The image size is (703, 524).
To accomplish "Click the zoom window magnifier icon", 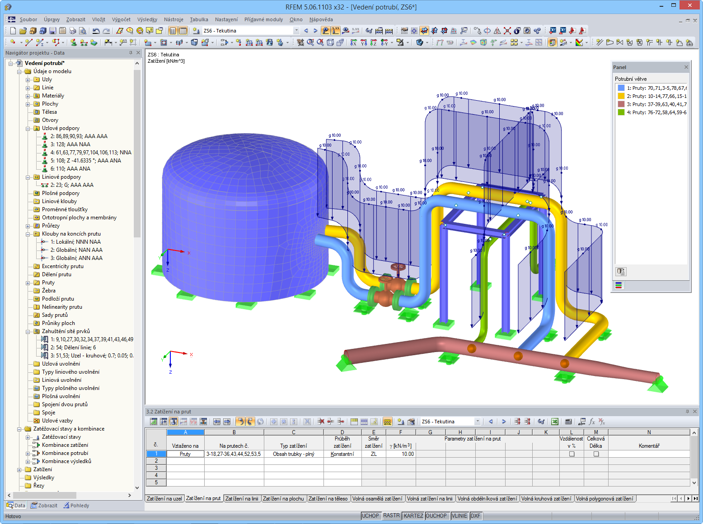I will [x=310, y=42].
